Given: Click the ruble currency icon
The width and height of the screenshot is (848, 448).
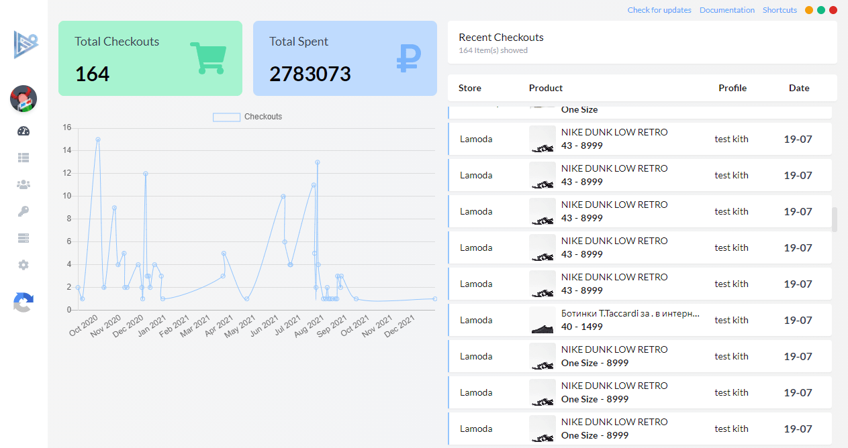Looking at the screenshot, I should click(x=408, y=58).
